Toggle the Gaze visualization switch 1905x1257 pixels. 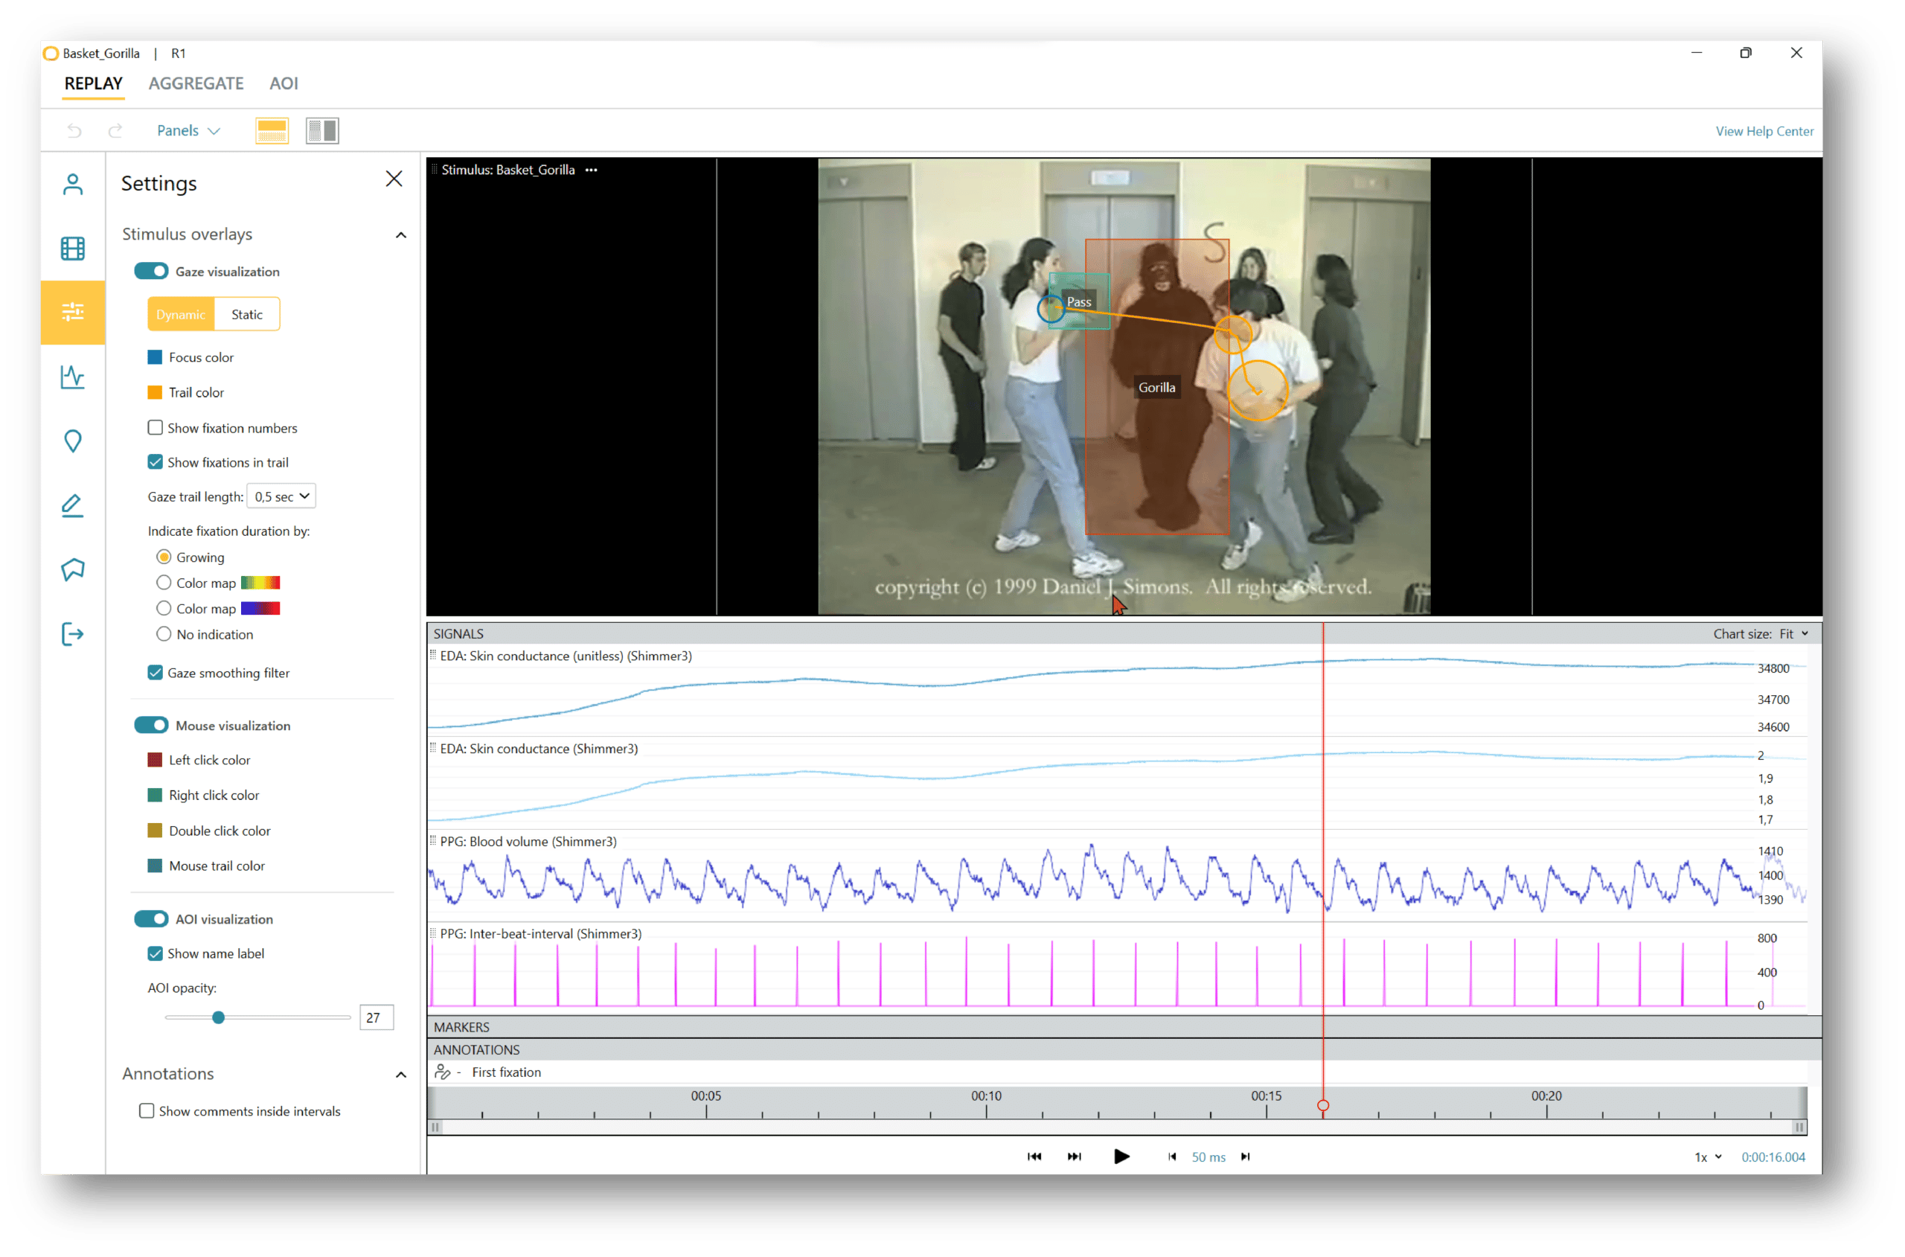click(x=152, y=272)
